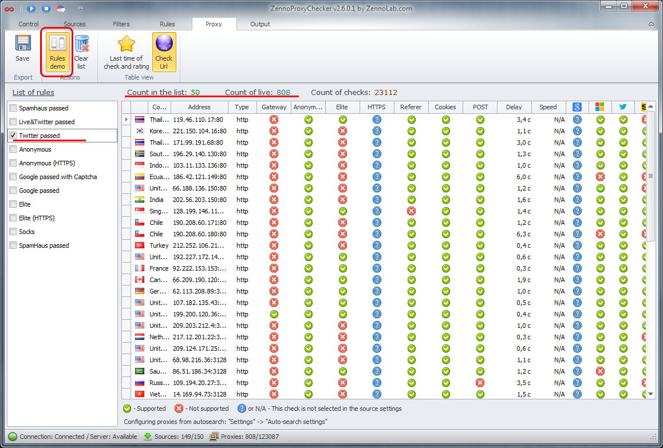The image size is (663, 448).
Task: Click the POST column header
Action: tap(480, 108)
